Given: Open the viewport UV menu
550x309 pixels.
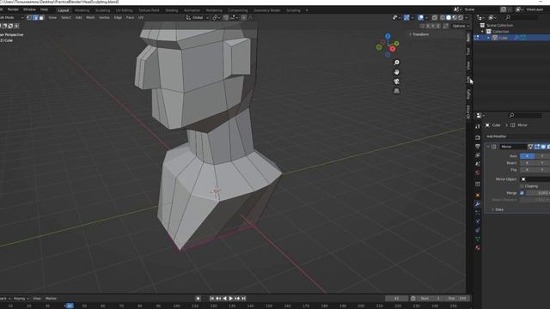Looking at the screenshot, I should tap(141, 17).
